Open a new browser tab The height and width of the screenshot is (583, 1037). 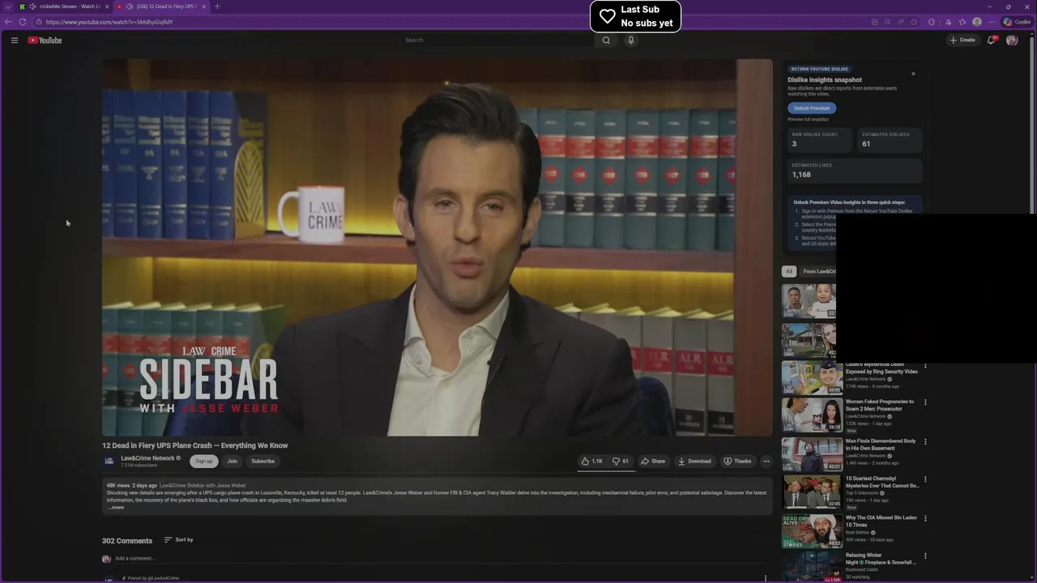pos(217,6)
